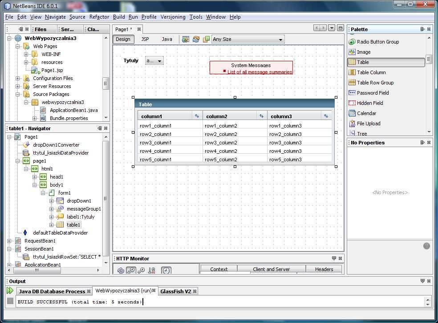Click the re-run green arrows in Output
This screenshot has width=438, height=323.
point(10,291)
